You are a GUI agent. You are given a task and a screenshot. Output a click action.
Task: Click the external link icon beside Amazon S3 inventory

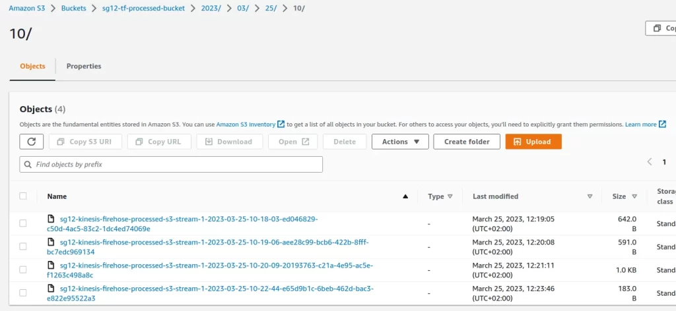tap(281, 125)
